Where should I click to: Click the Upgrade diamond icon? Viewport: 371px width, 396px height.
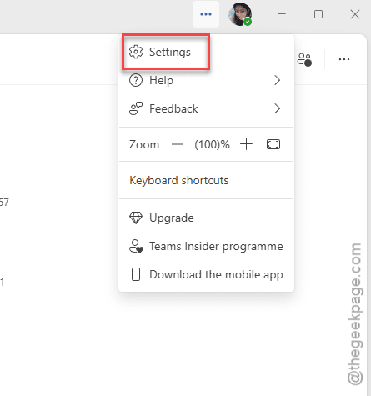(x=136, y=218)
